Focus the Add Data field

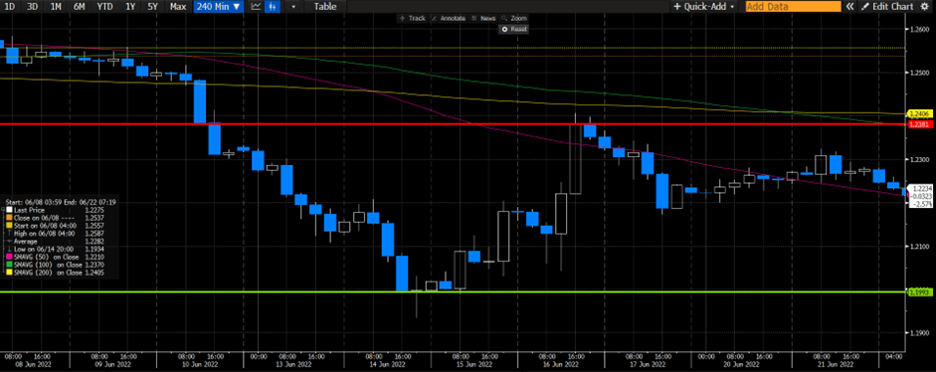pyautogui.click(x=794, y=7)
